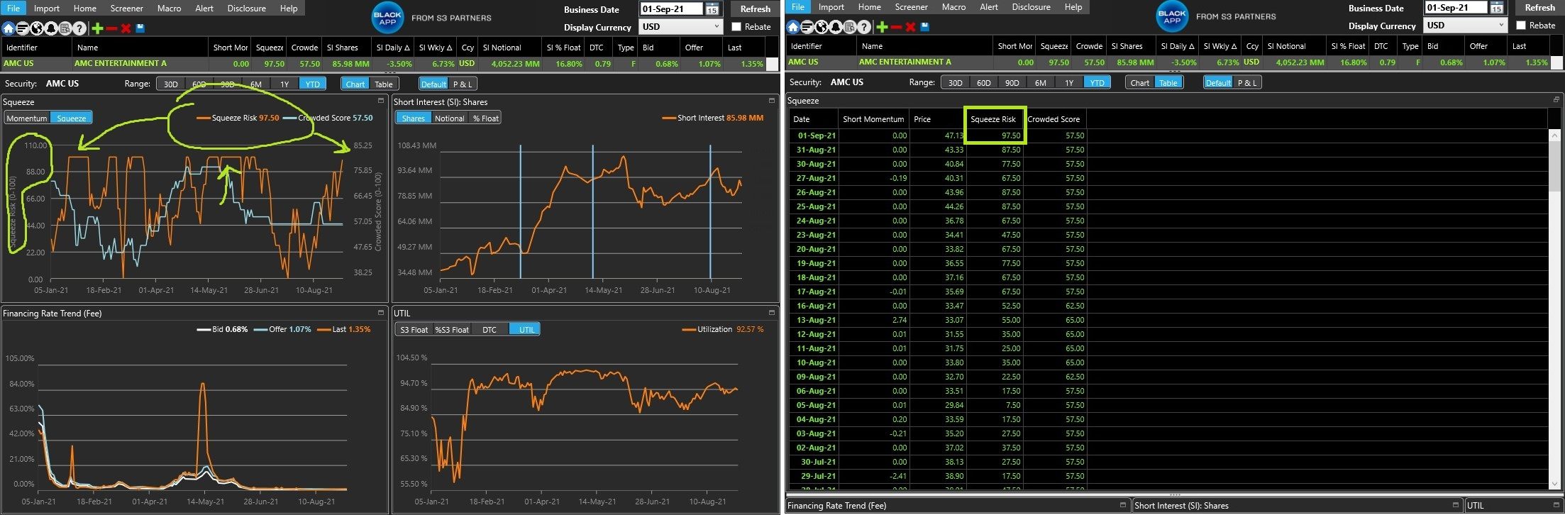This screenshot has width=1565, height=515.
Task: Open Business Date calendar icon in chart-view window
Action: click(712, 9)
